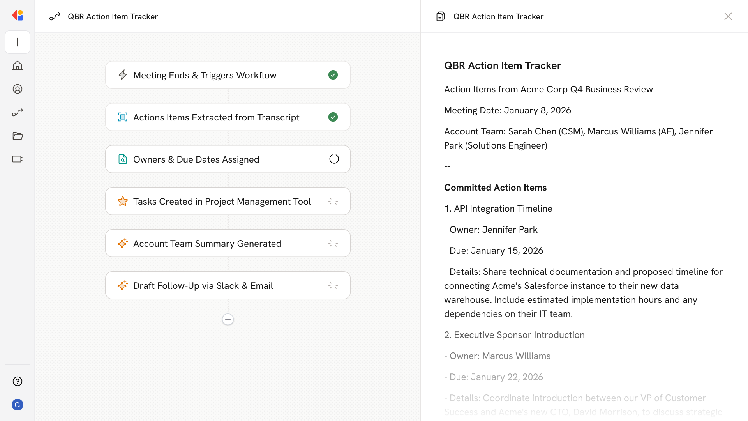Select the QBR Action Item Tracker document tab
This screenshot has height=421, width=748.
[498, 16]
